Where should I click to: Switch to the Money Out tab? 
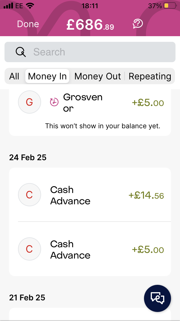click(98, 76)
